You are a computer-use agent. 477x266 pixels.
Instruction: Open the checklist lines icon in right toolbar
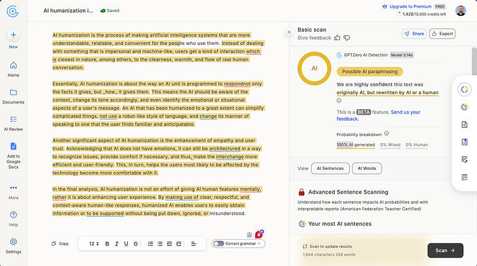click(x=465, y=178)
